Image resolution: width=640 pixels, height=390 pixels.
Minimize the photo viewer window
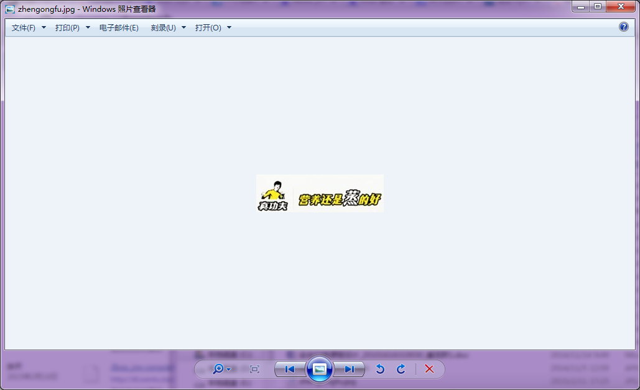580,6
